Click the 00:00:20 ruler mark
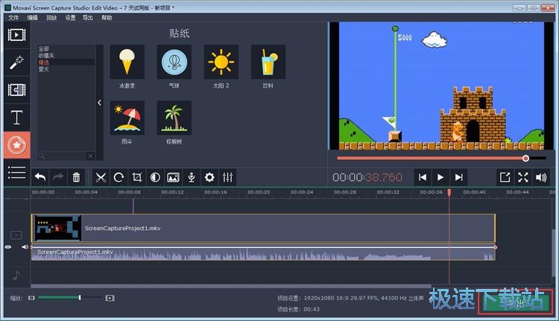The width and height of the screenshot is (559, 321). 259,192
